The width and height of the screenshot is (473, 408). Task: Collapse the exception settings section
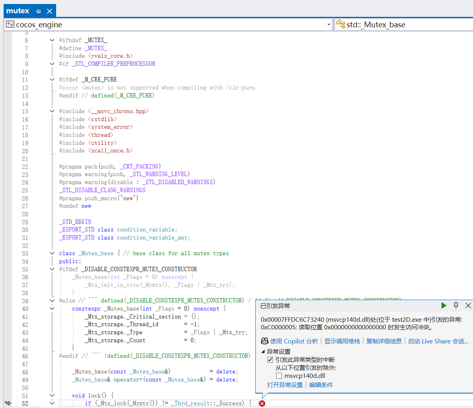tap(263, 351)
